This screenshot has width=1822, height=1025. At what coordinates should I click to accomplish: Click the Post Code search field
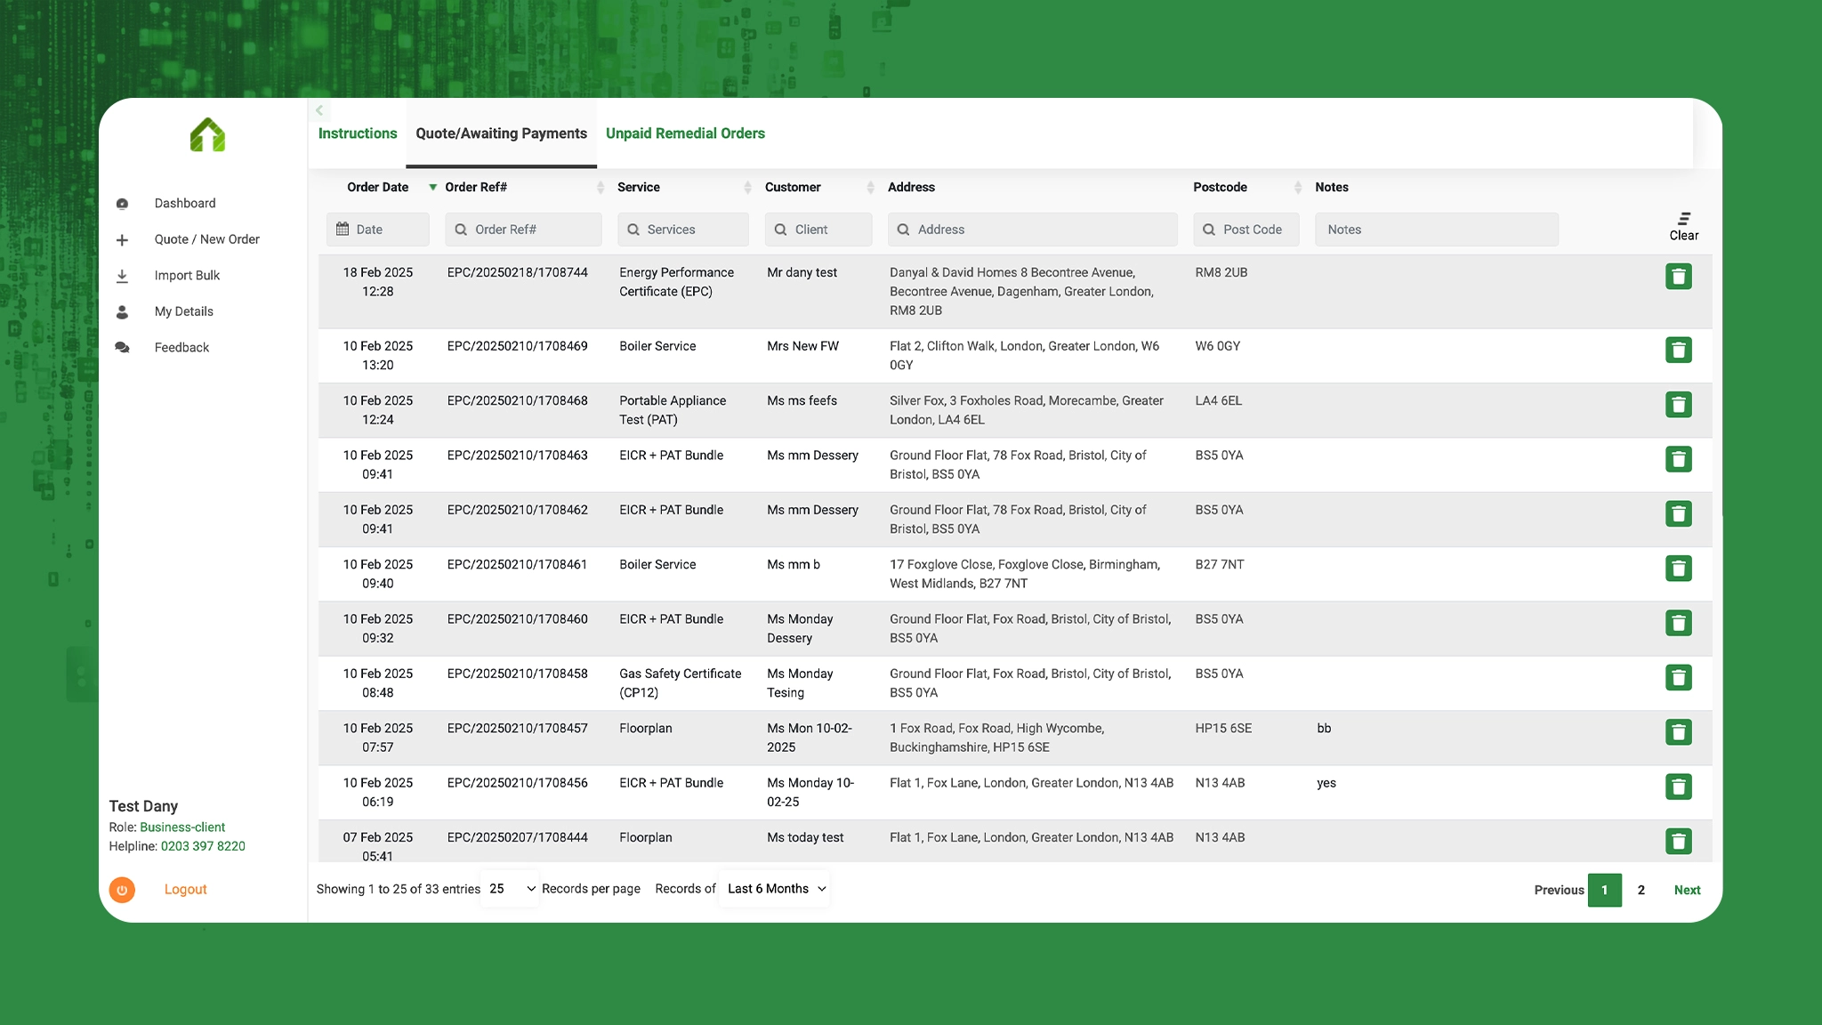coord(1246,230)
